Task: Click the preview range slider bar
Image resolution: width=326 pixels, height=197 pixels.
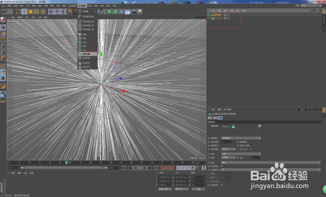Action: coord(64,168)
